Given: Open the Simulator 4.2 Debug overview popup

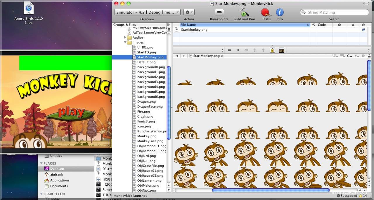Looking at the screenshot, I should click(147, 12).
